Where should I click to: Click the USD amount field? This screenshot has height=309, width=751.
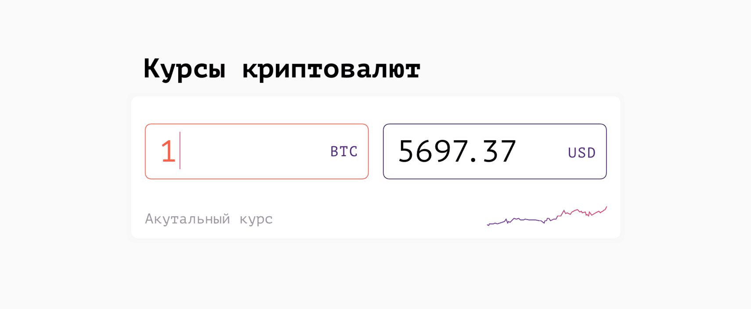pos(495,151)
